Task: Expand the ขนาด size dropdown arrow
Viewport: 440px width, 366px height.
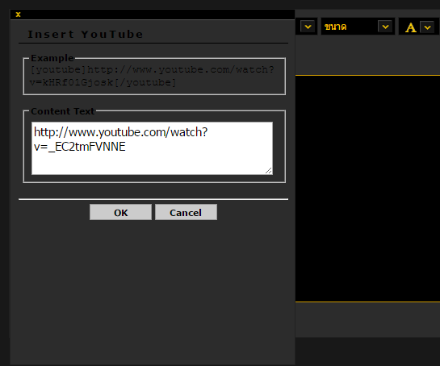Action: [385, 27]
